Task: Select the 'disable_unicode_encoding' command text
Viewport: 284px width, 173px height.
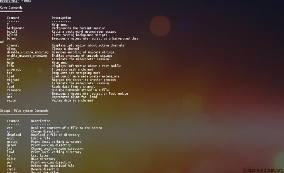Action: click(x=28, y=52)
